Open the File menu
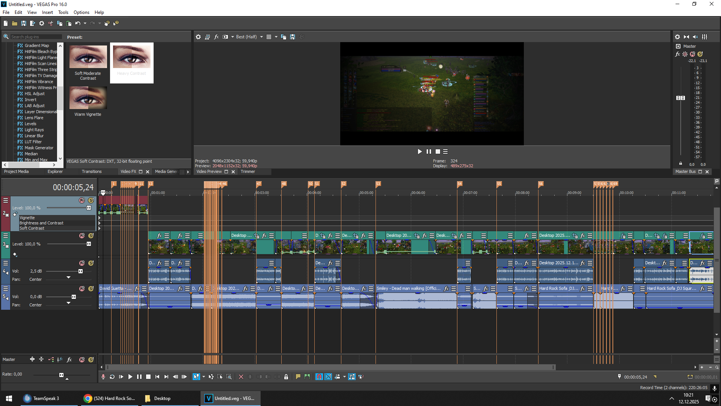The image size is (721, 406). (x=6, y=12)
